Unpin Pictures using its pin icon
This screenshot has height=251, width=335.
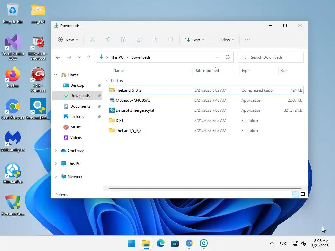(99, 117)
